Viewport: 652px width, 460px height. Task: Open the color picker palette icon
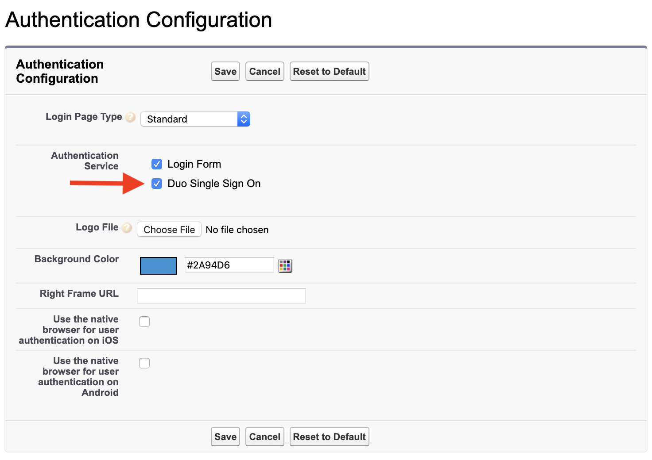pos(285,265)
